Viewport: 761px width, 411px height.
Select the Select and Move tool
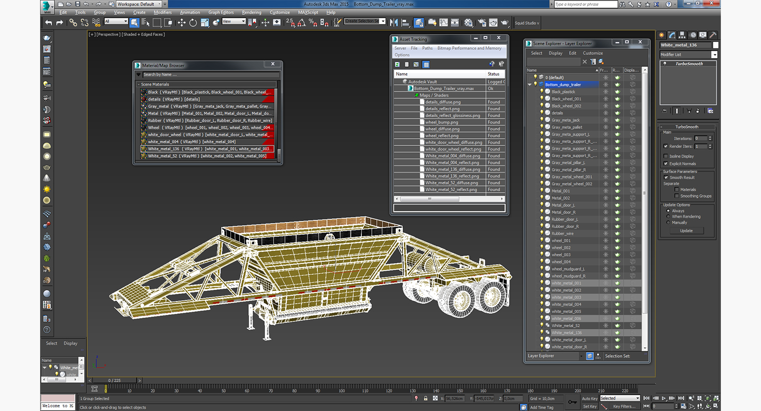click(182, 23)
